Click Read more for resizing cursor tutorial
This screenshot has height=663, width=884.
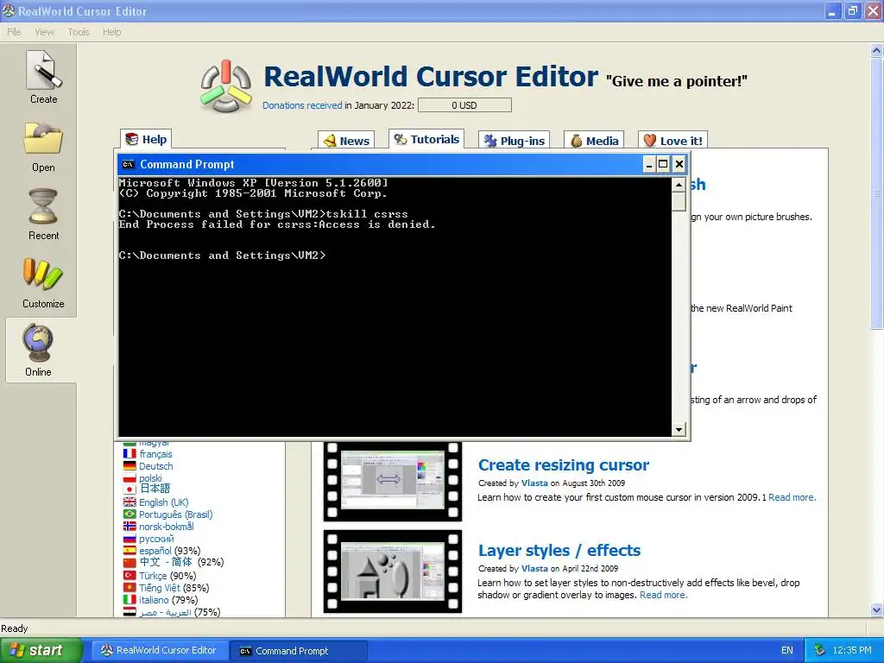pyautogui.click(x=792, y=497)
